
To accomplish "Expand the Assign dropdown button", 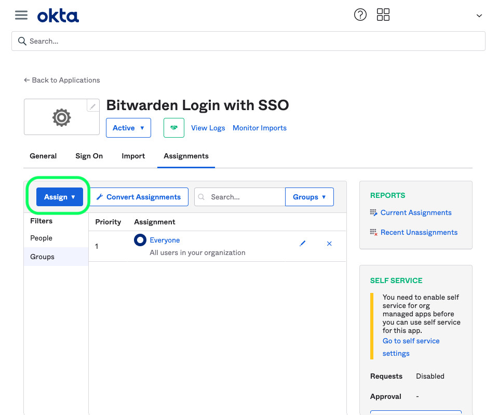I will [x=60, y=197].
